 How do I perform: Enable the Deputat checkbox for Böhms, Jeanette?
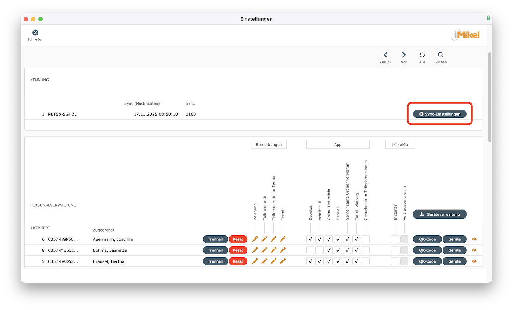[310, 250]
